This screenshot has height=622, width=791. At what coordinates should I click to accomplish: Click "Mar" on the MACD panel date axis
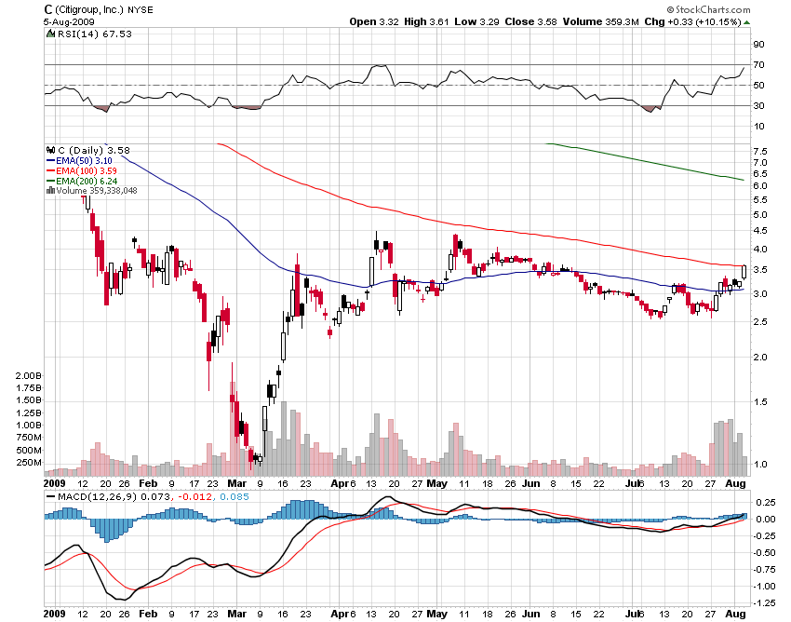click(x=237, y=614)
